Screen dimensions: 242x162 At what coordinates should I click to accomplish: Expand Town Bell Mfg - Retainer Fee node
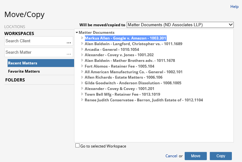(82, 94)
